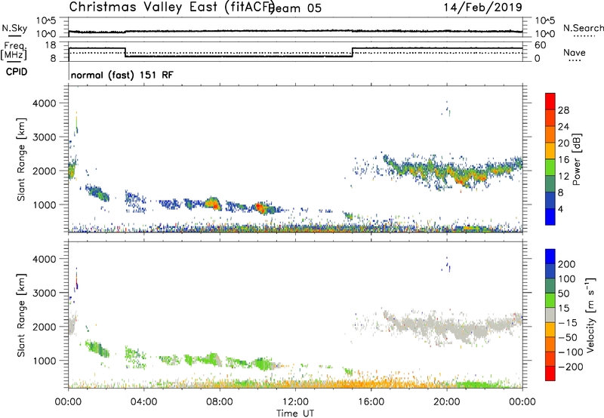The width and height of the screenshot is (604, 418).
Task: Click the dotted line sample under N.Search
Action: pyautogui.click(x=584, y=36)
